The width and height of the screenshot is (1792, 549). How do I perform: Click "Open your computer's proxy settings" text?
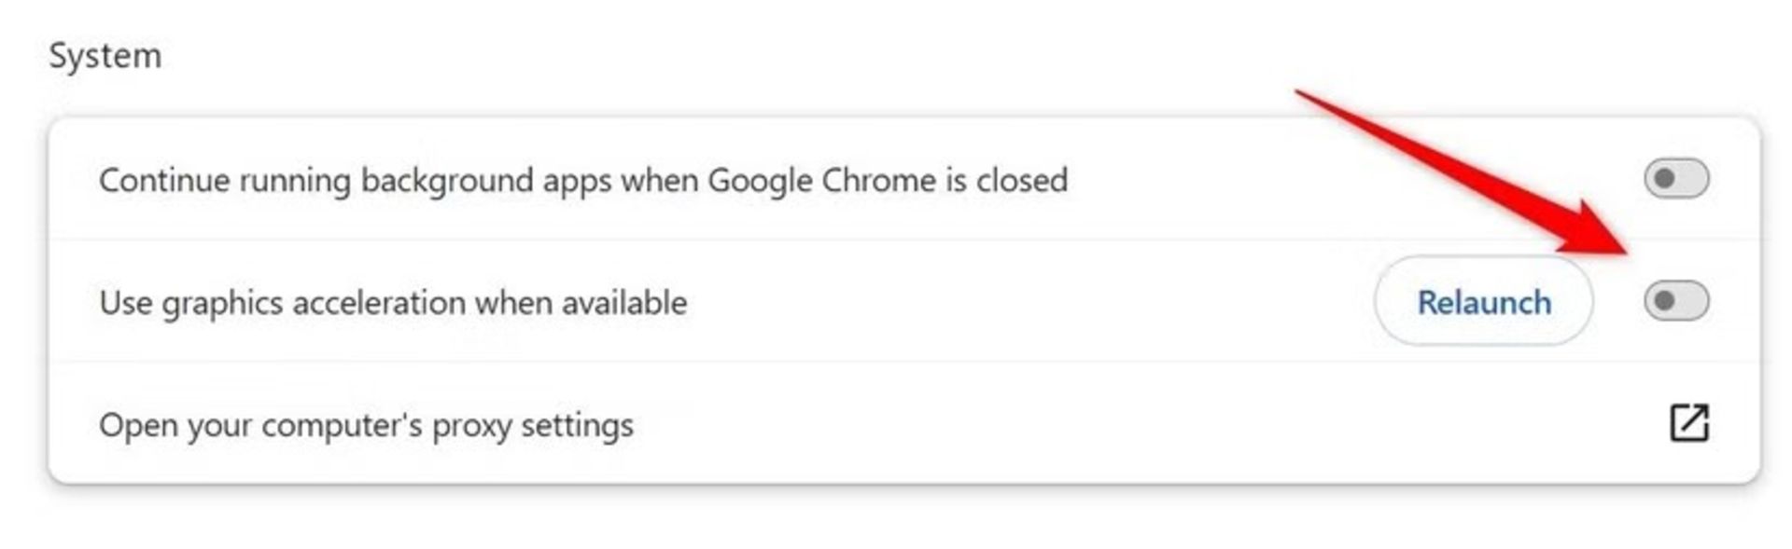coord(366,425)
